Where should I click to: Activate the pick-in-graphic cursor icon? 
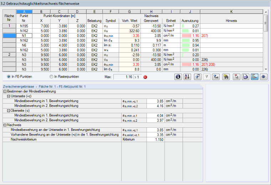[236, 77]
